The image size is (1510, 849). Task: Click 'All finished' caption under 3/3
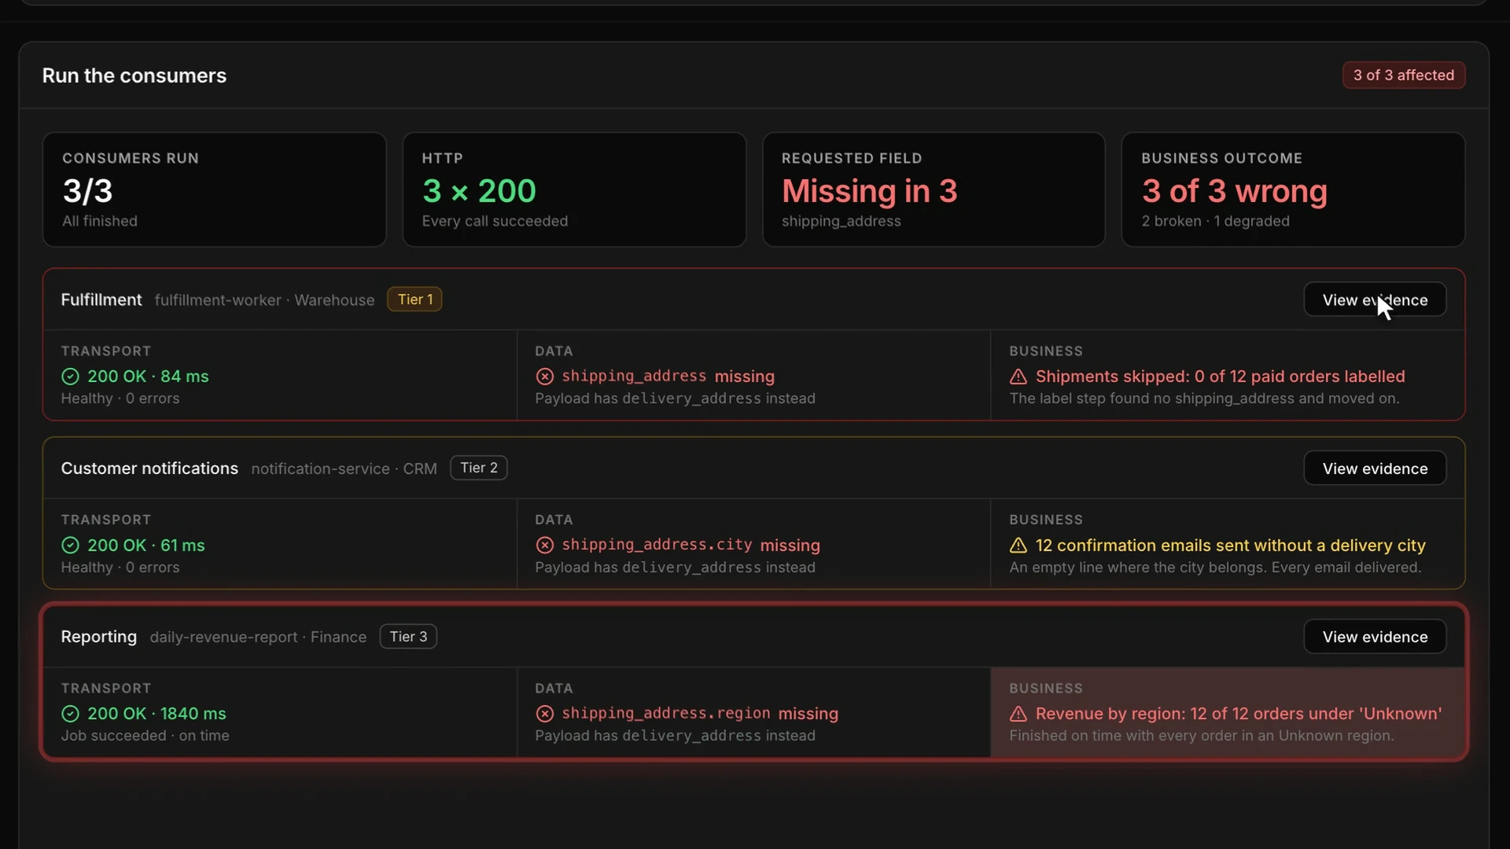pos(100,222)
